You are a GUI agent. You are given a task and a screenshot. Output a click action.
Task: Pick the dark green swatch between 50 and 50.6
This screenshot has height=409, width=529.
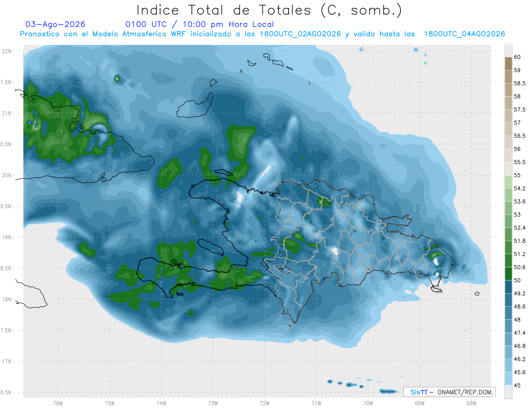508,274
